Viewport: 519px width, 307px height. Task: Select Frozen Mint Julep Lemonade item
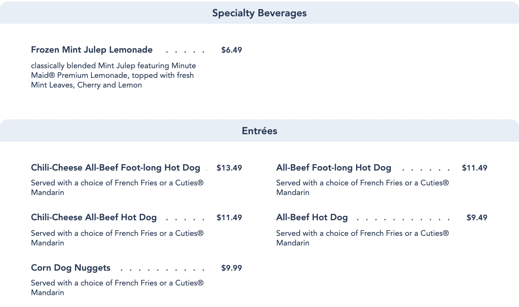coord(91,50)
